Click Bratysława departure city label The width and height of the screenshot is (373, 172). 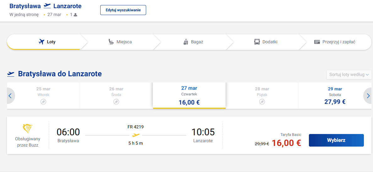tap(68, 141)
